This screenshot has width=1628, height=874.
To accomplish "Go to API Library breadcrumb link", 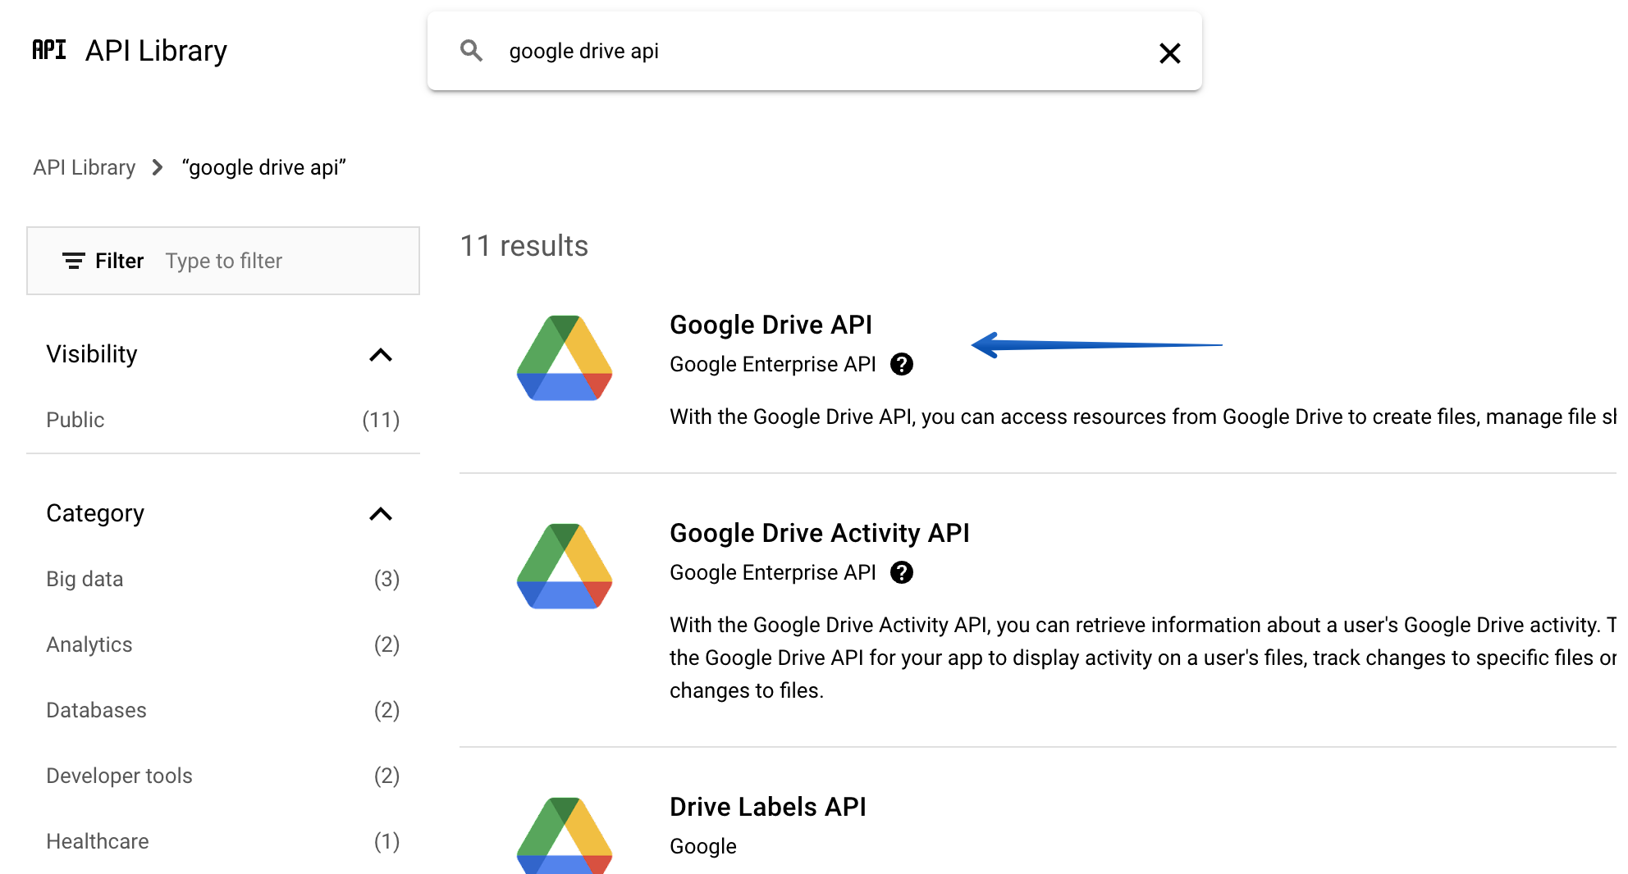I will [84, 167].
